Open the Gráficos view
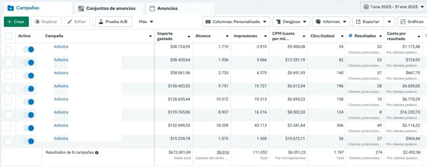This screenshot has height=167, width=427. [x=412, y=22]
